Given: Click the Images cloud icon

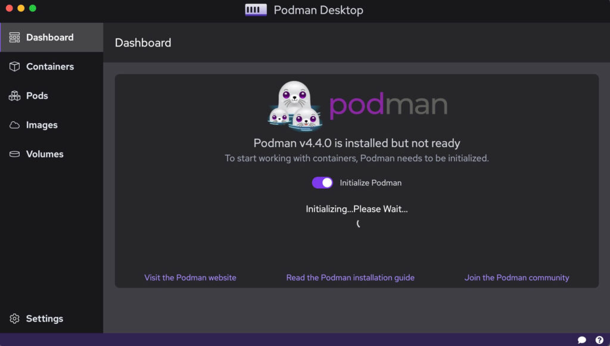Looking at the screenshot, I should click(14, 125).
